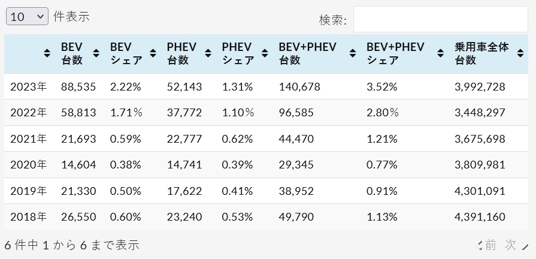Click the 2020年 row label
The image size is (536, 259).
pyautogui.click(x=28, y=165)
